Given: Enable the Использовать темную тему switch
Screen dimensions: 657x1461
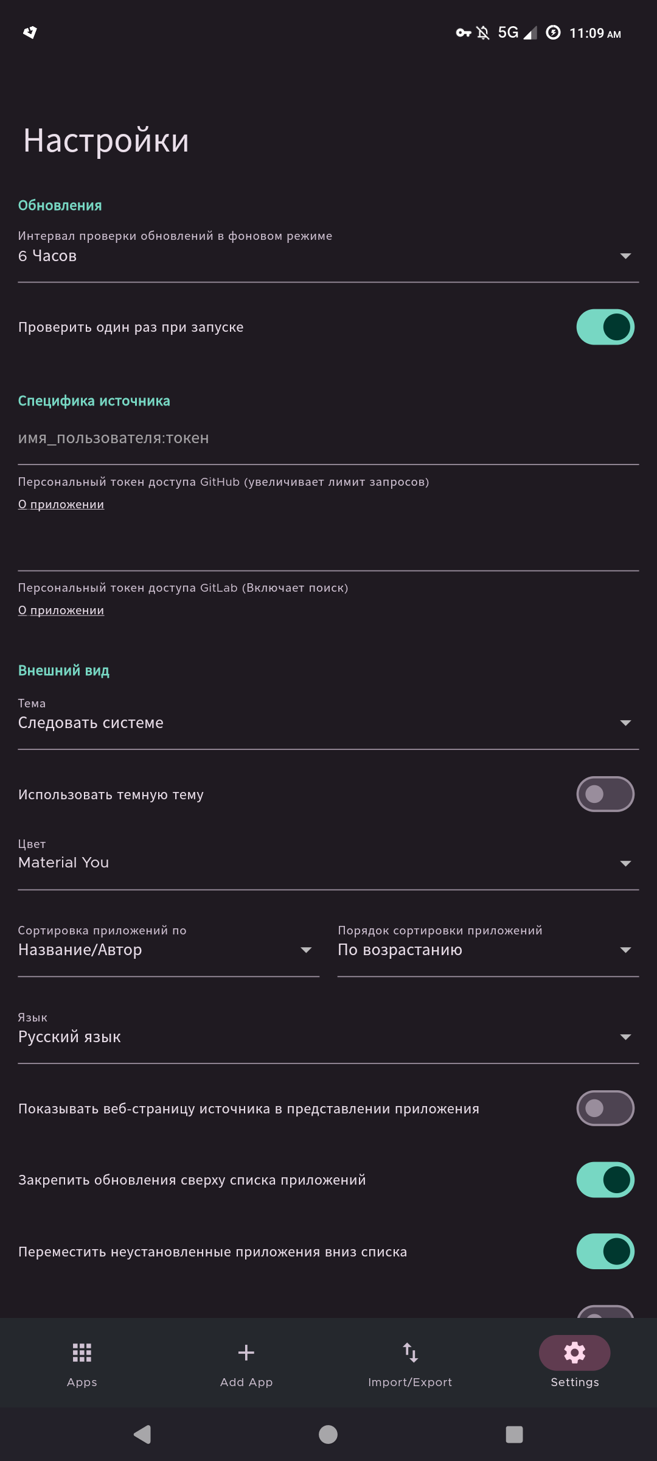Looking at the screenshot, I should (605, 794).
